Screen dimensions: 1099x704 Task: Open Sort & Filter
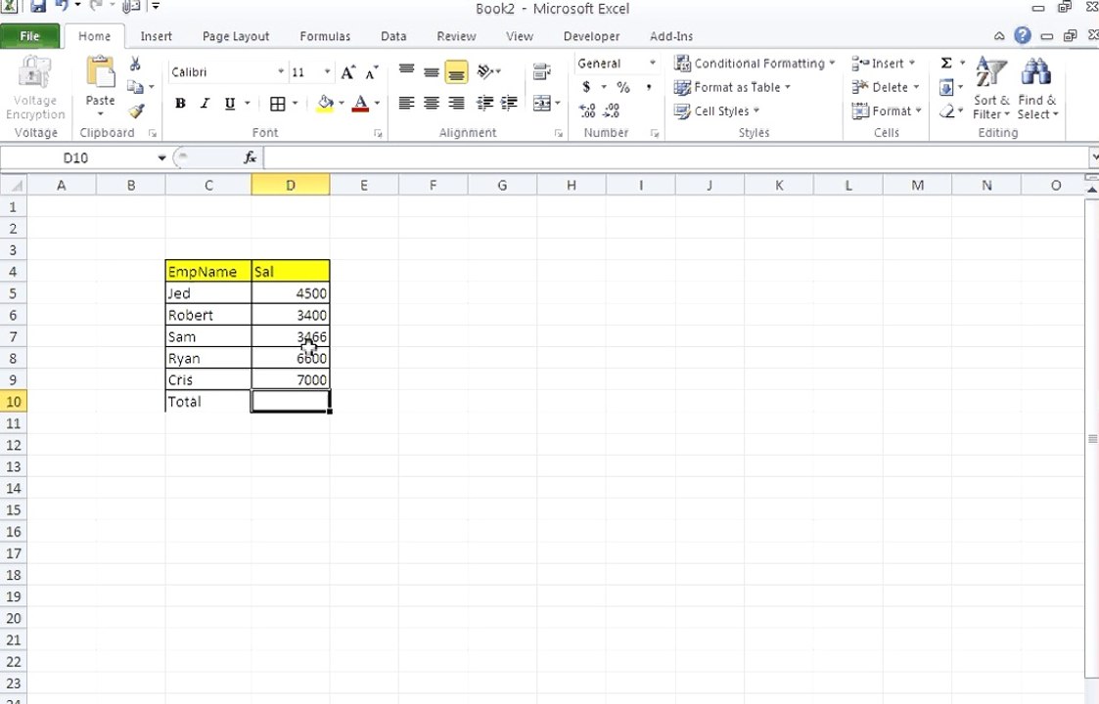pyautogui.click(x=991, y=88)
